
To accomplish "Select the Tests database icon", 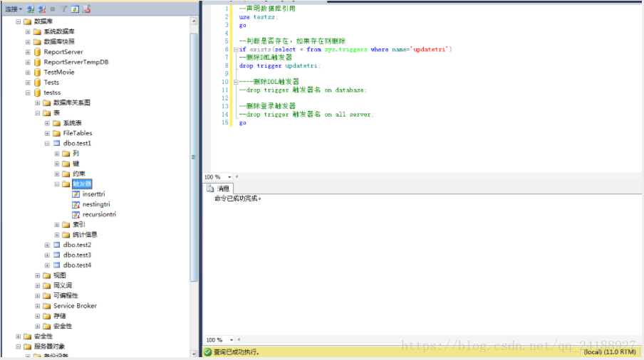I will point(37,83).
